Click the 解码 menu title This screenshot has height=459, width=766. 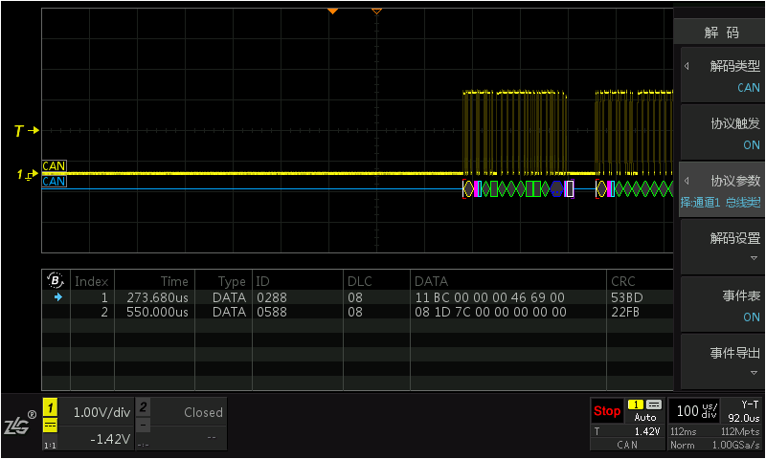click(x=722, y=33)
